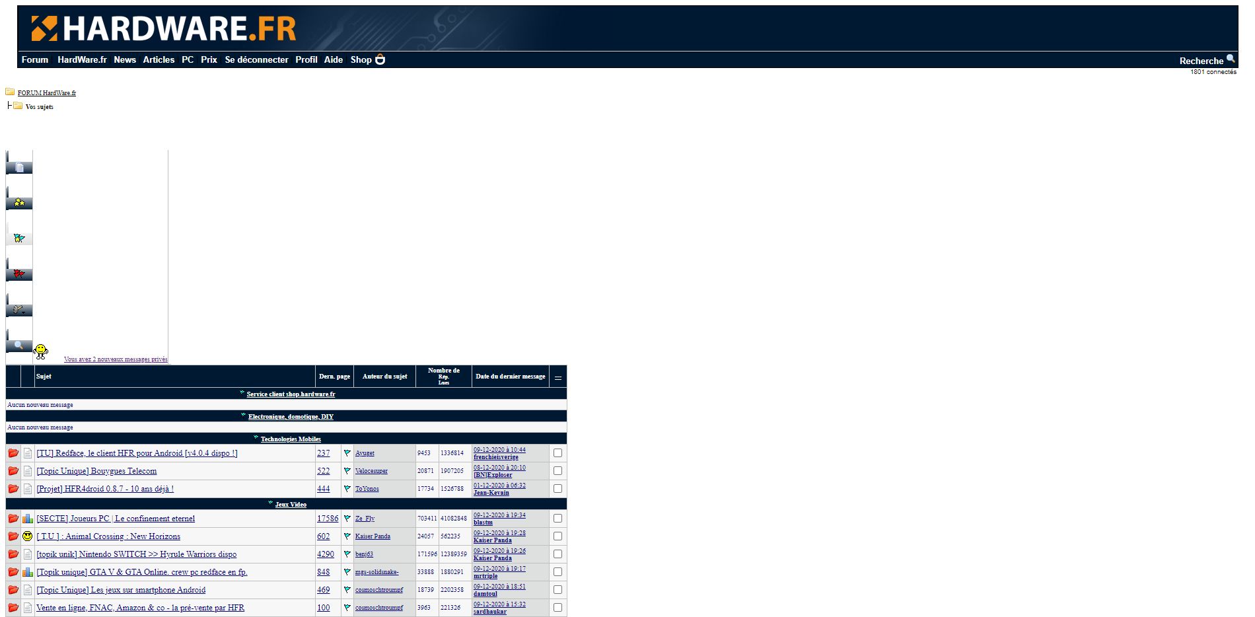Click the red folder icon for Vente en ligne
The height and width of the screenshot is (617, 1255).
pos(13,608)
